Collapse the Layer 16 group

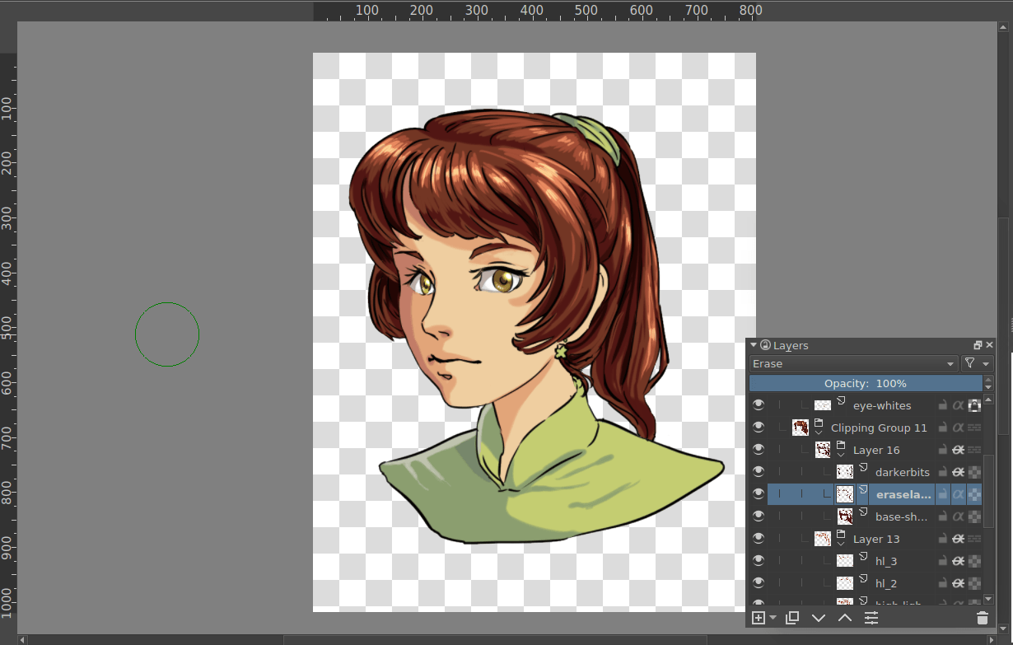[841, 455]
